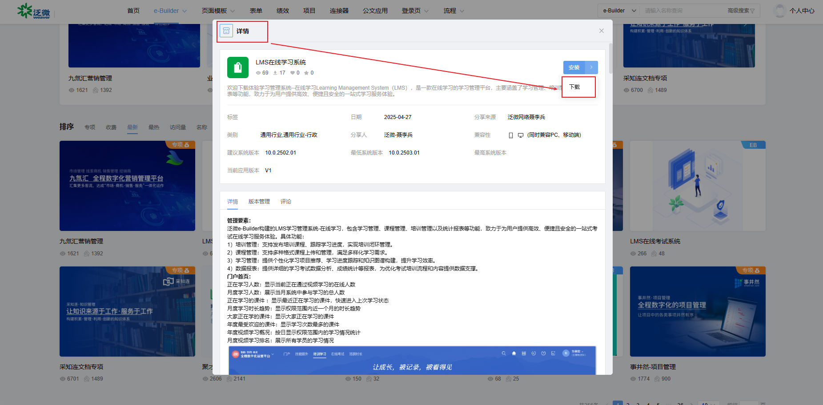823x405 pixels.
Task: Click the download icon next to 25
Action: pyautogui.click(x=508, y=379)
